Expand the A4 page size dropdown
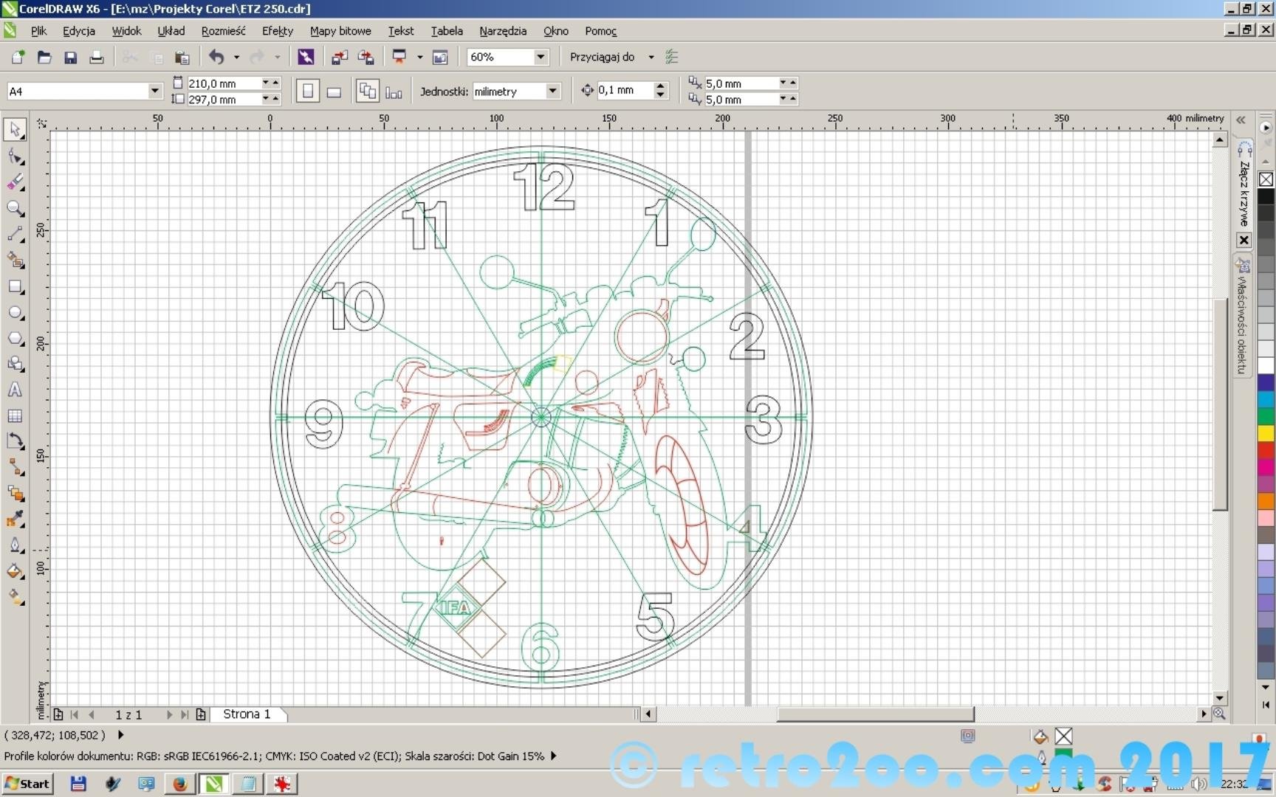 (x=154, y=91)
